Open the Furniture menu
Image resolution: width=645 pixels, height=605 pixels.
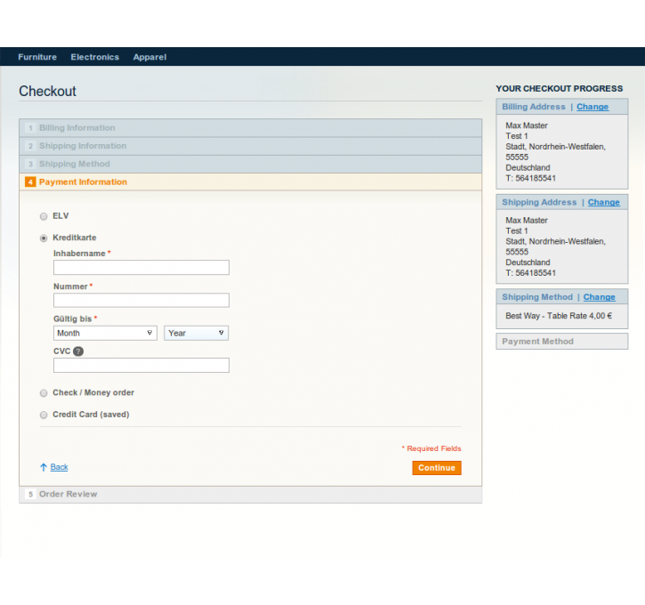pos(37,57)
